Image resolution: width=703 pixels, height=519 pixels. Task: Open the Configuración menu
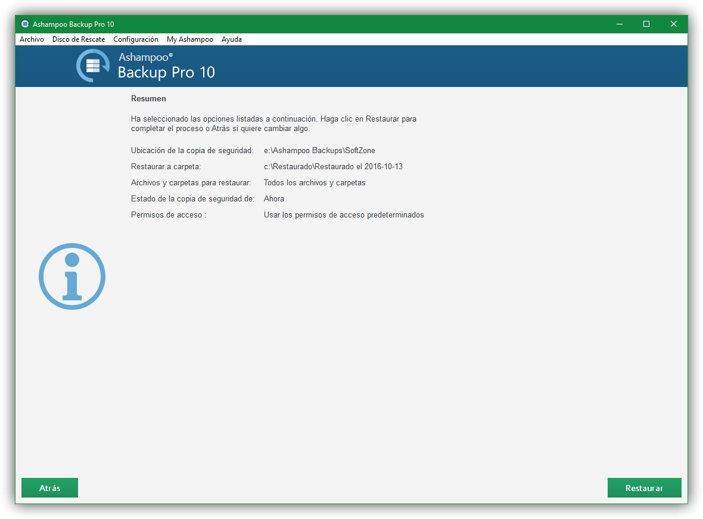click(x=136, y=39)
